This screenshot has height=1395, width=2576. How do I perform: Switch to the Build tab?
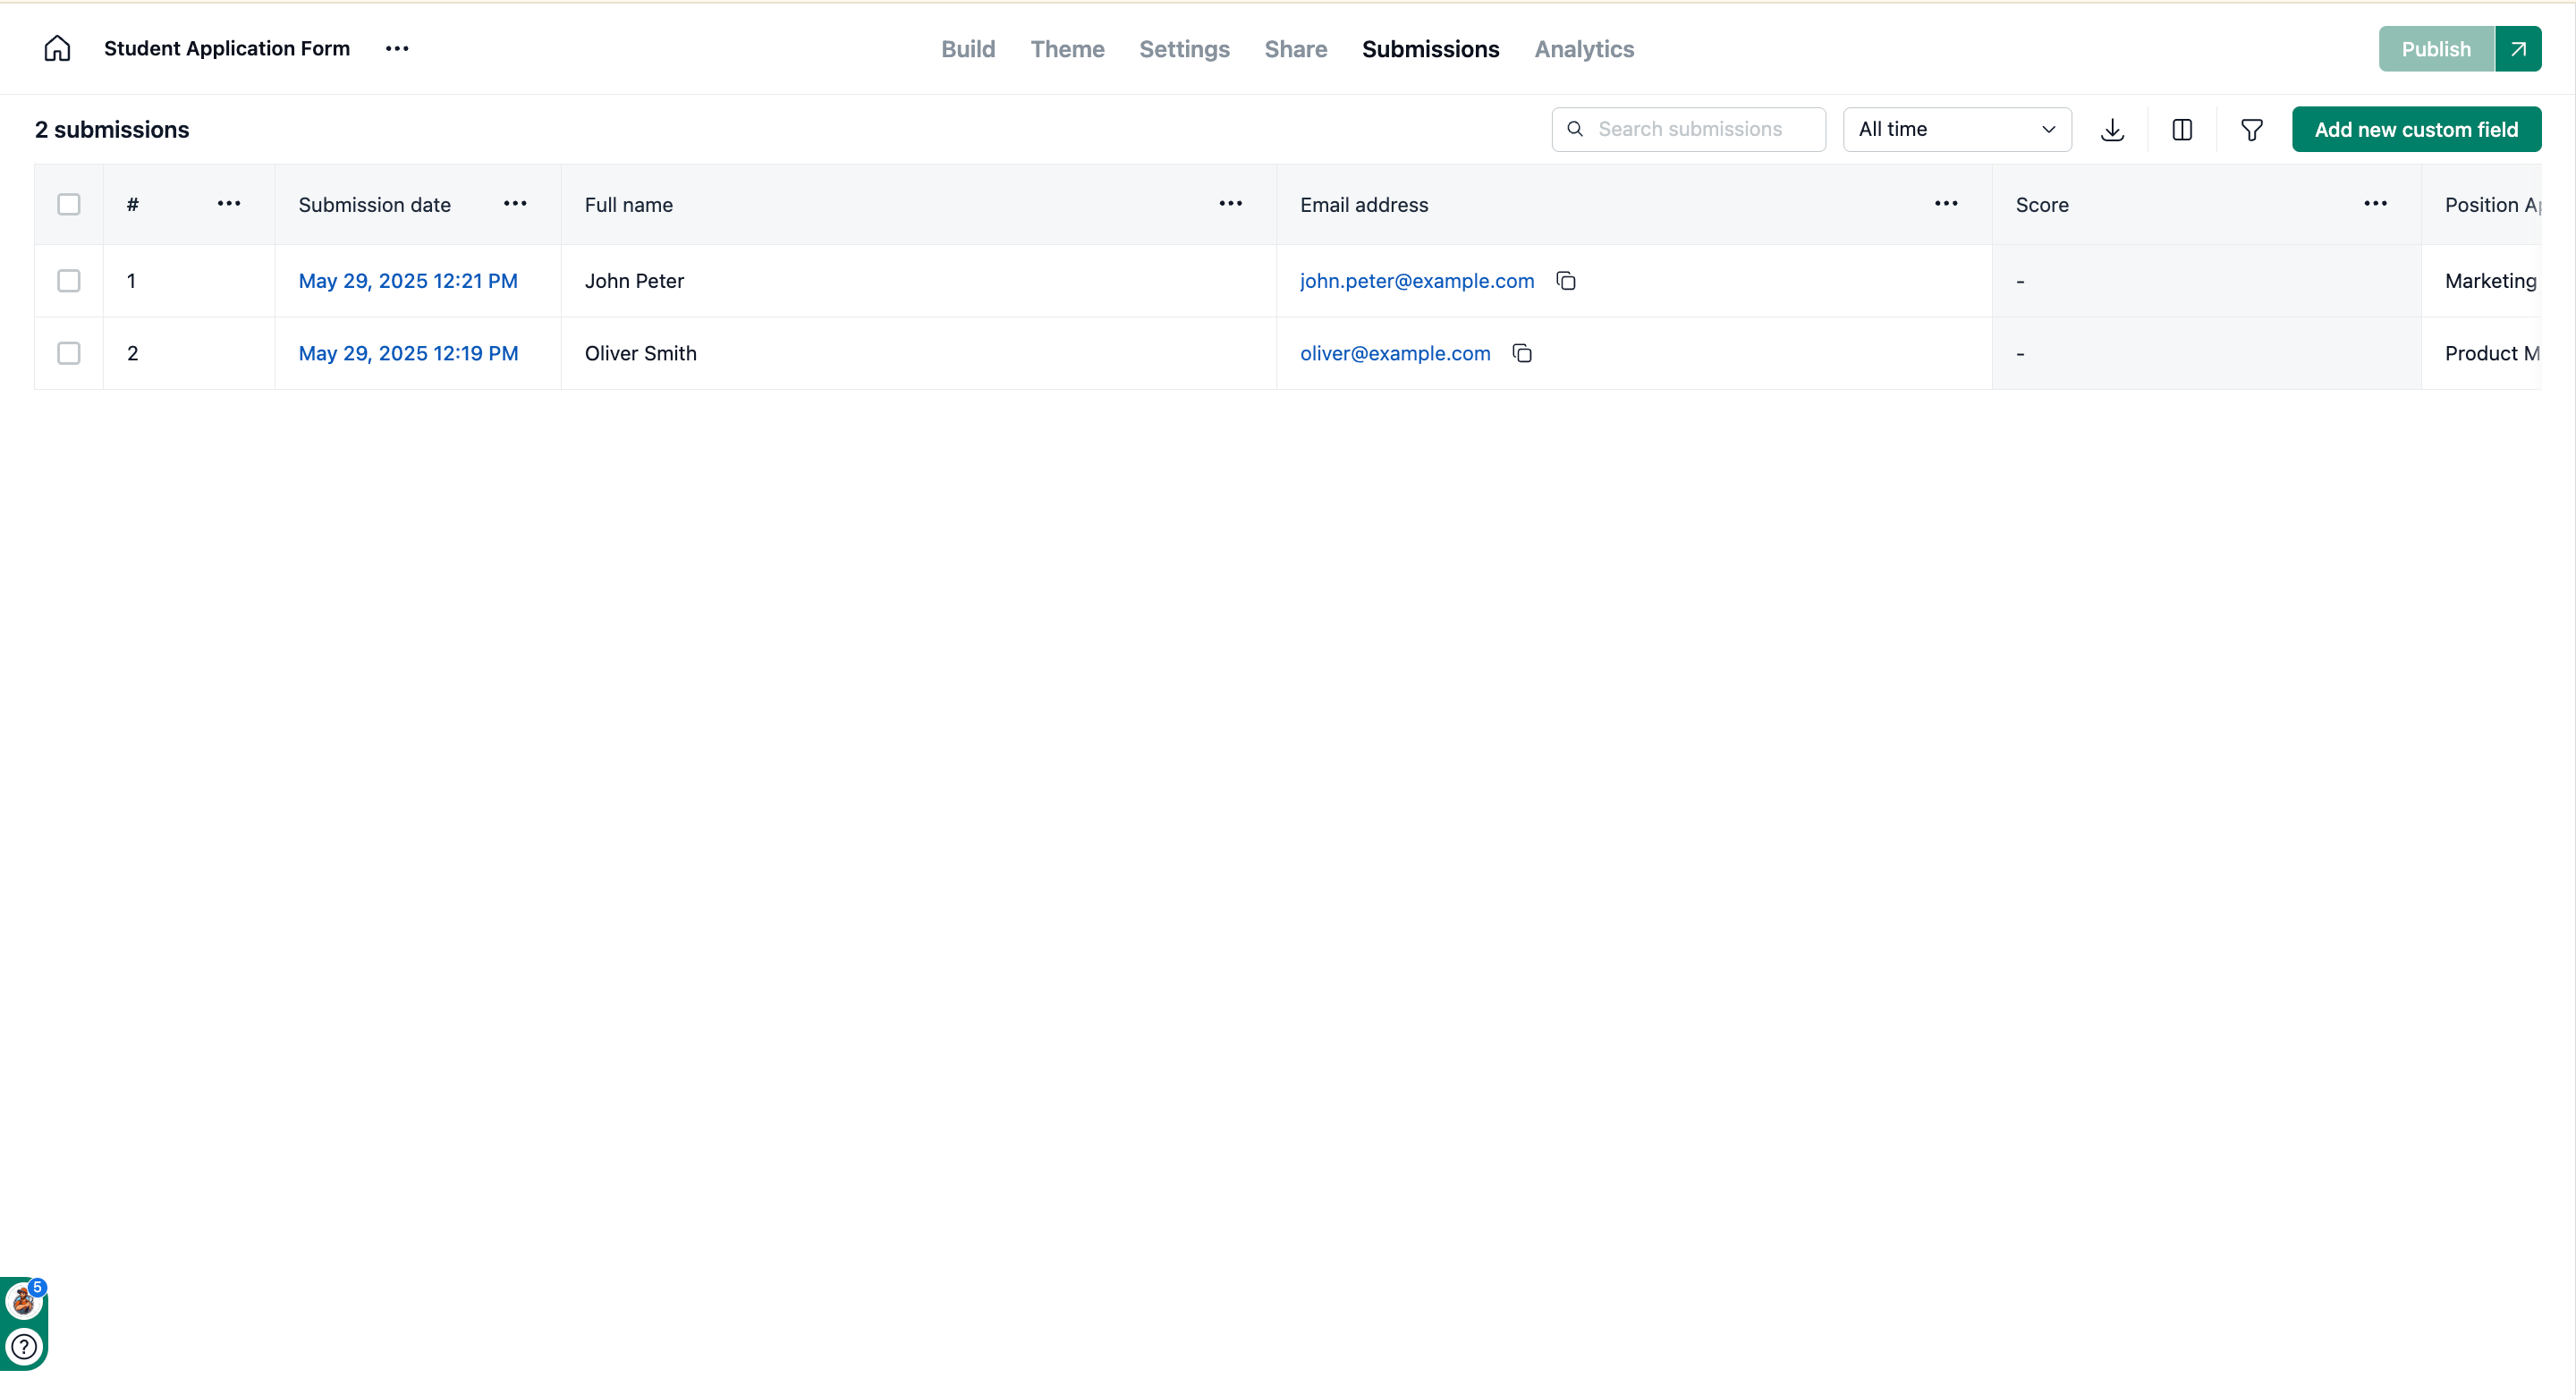point(968,48)
